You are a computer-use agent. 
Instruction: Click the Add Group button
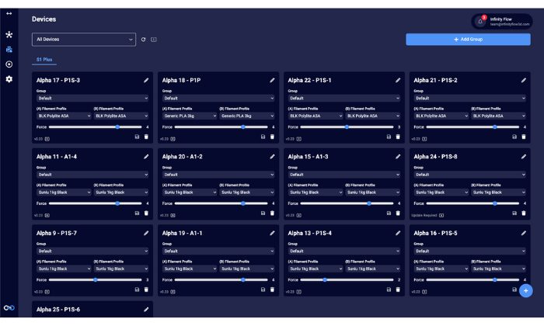point(468,40)
